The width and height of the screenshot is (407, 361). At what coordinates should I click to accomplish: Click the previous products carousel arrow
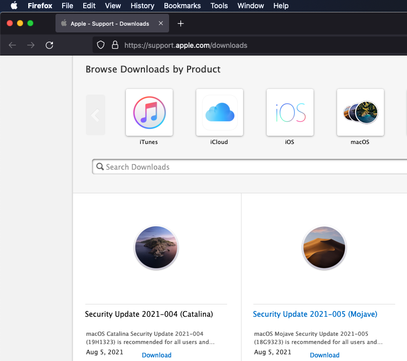coord(96,115)
